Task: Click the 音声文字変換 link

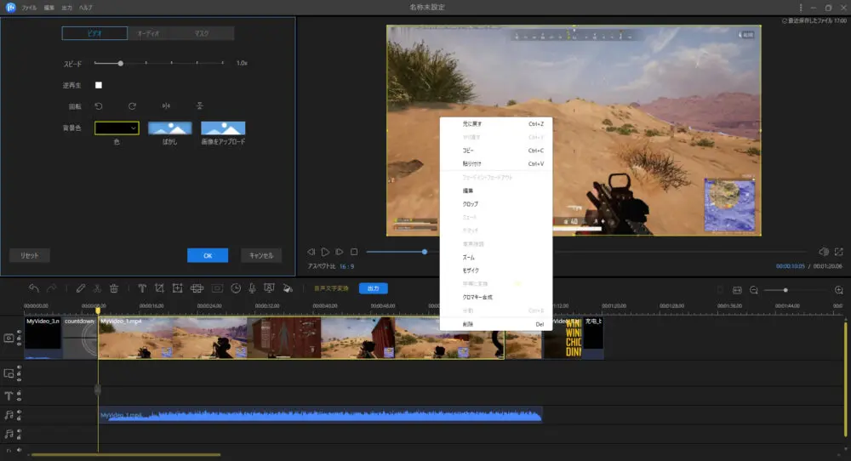Action: 331,288
